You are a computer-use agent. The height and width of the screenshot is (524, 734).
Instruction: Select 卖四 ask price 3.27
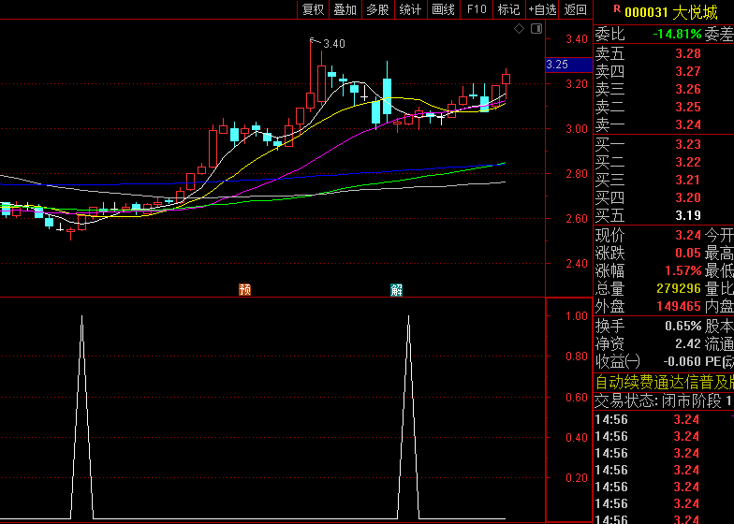pos(688,71)
